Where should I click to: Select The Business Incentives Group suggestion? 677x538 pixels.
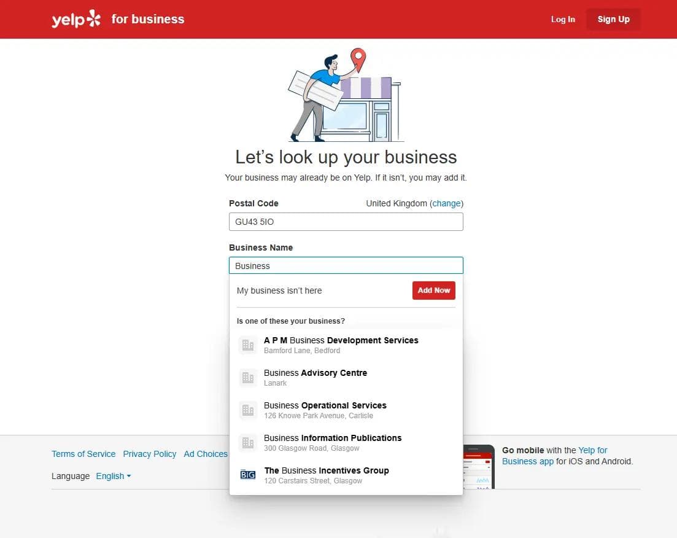click(346, 475)
